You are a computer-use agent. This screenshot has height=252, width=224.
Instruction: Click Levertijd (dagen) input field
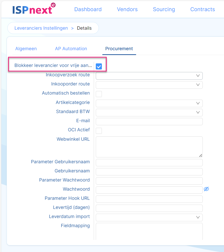tap(149, 208)
